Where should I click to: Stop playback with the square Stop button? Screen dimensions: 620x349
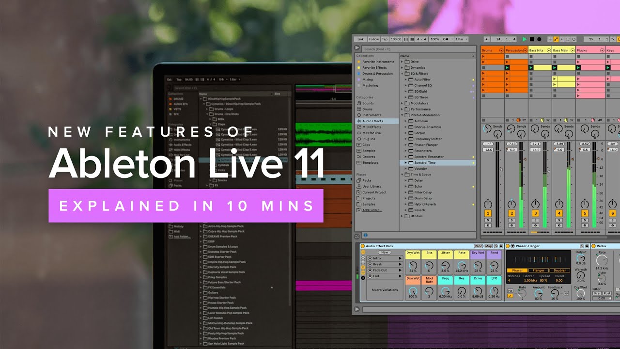click(x=532, y=39)
